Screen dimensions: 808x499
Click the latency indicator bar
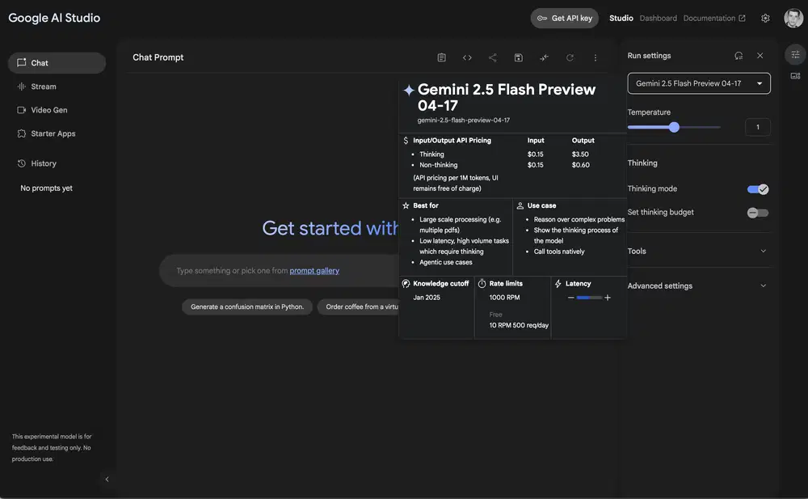(589, 298)
